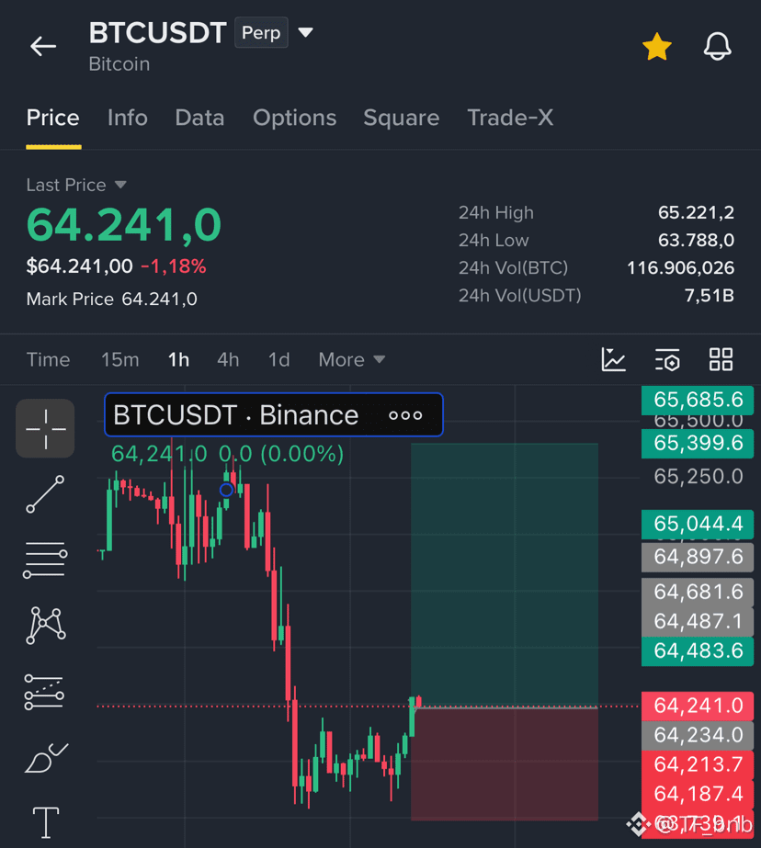The width and height of the screenshot is (761, 848).
Task: Open chart settings icon
Action: click(x=667, y=359)
